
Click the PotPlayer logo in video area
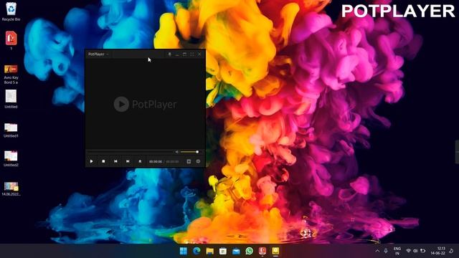point(145,104)
